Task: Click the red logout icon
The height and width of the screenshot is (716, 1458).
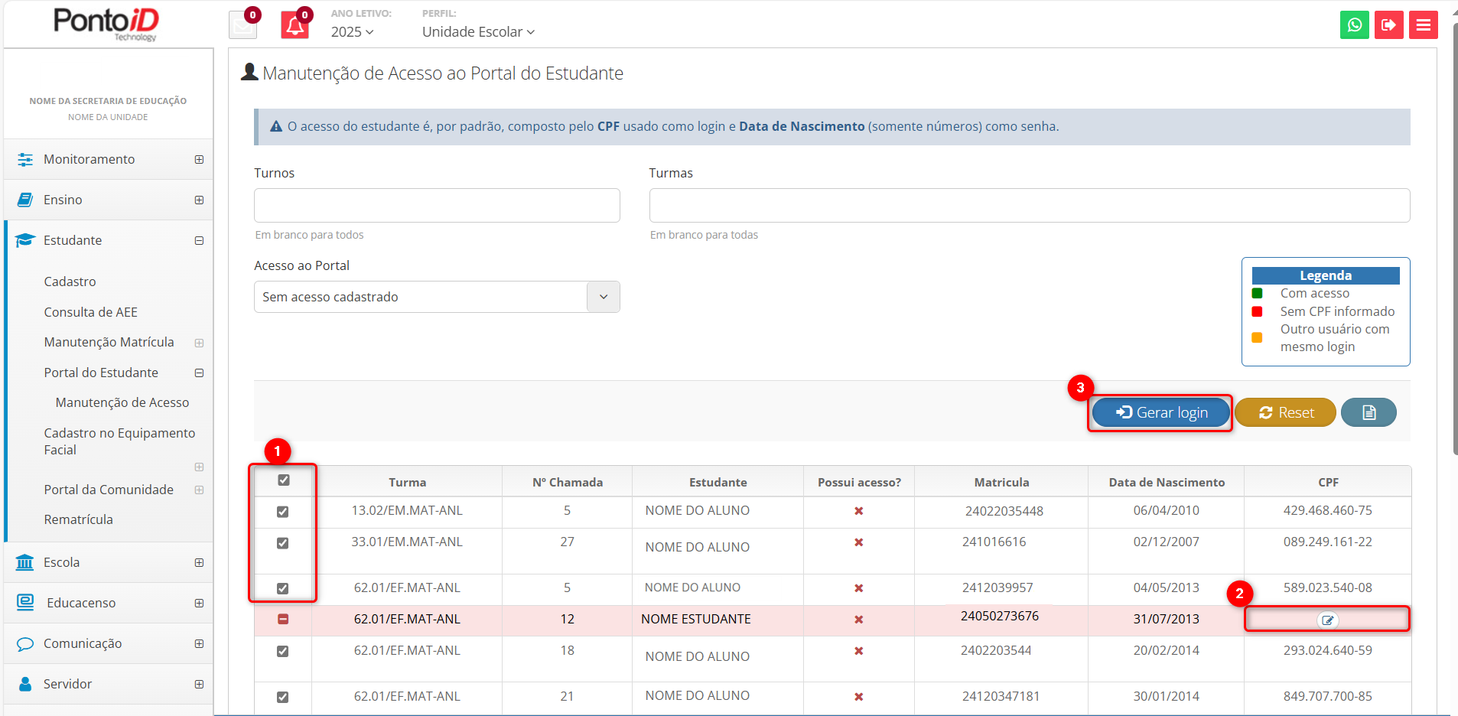Action: click(x=1388, y=25)
